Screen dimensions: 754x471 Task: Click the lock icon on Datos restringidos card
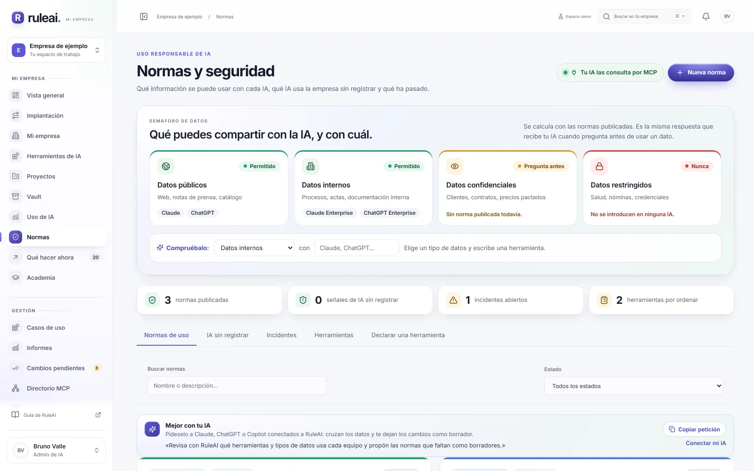599,166
